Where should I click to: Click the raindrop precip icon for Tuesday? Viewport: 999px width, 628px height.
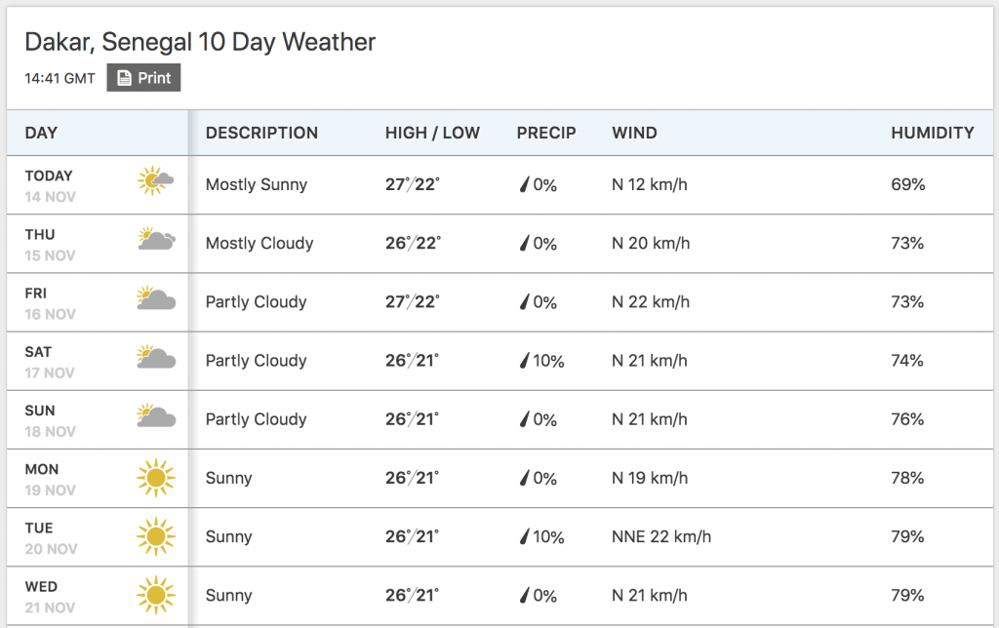tap(524, 537)
